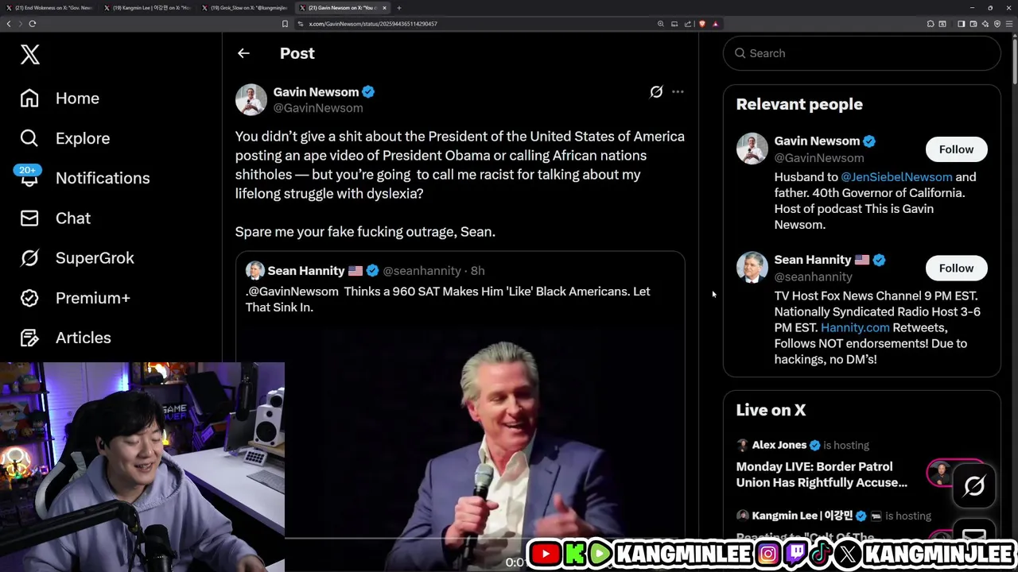The width and height of the screenshot is (1018, 572).
Task: Click the Grok icon on Newsom's post
Action: click(656, 92)
